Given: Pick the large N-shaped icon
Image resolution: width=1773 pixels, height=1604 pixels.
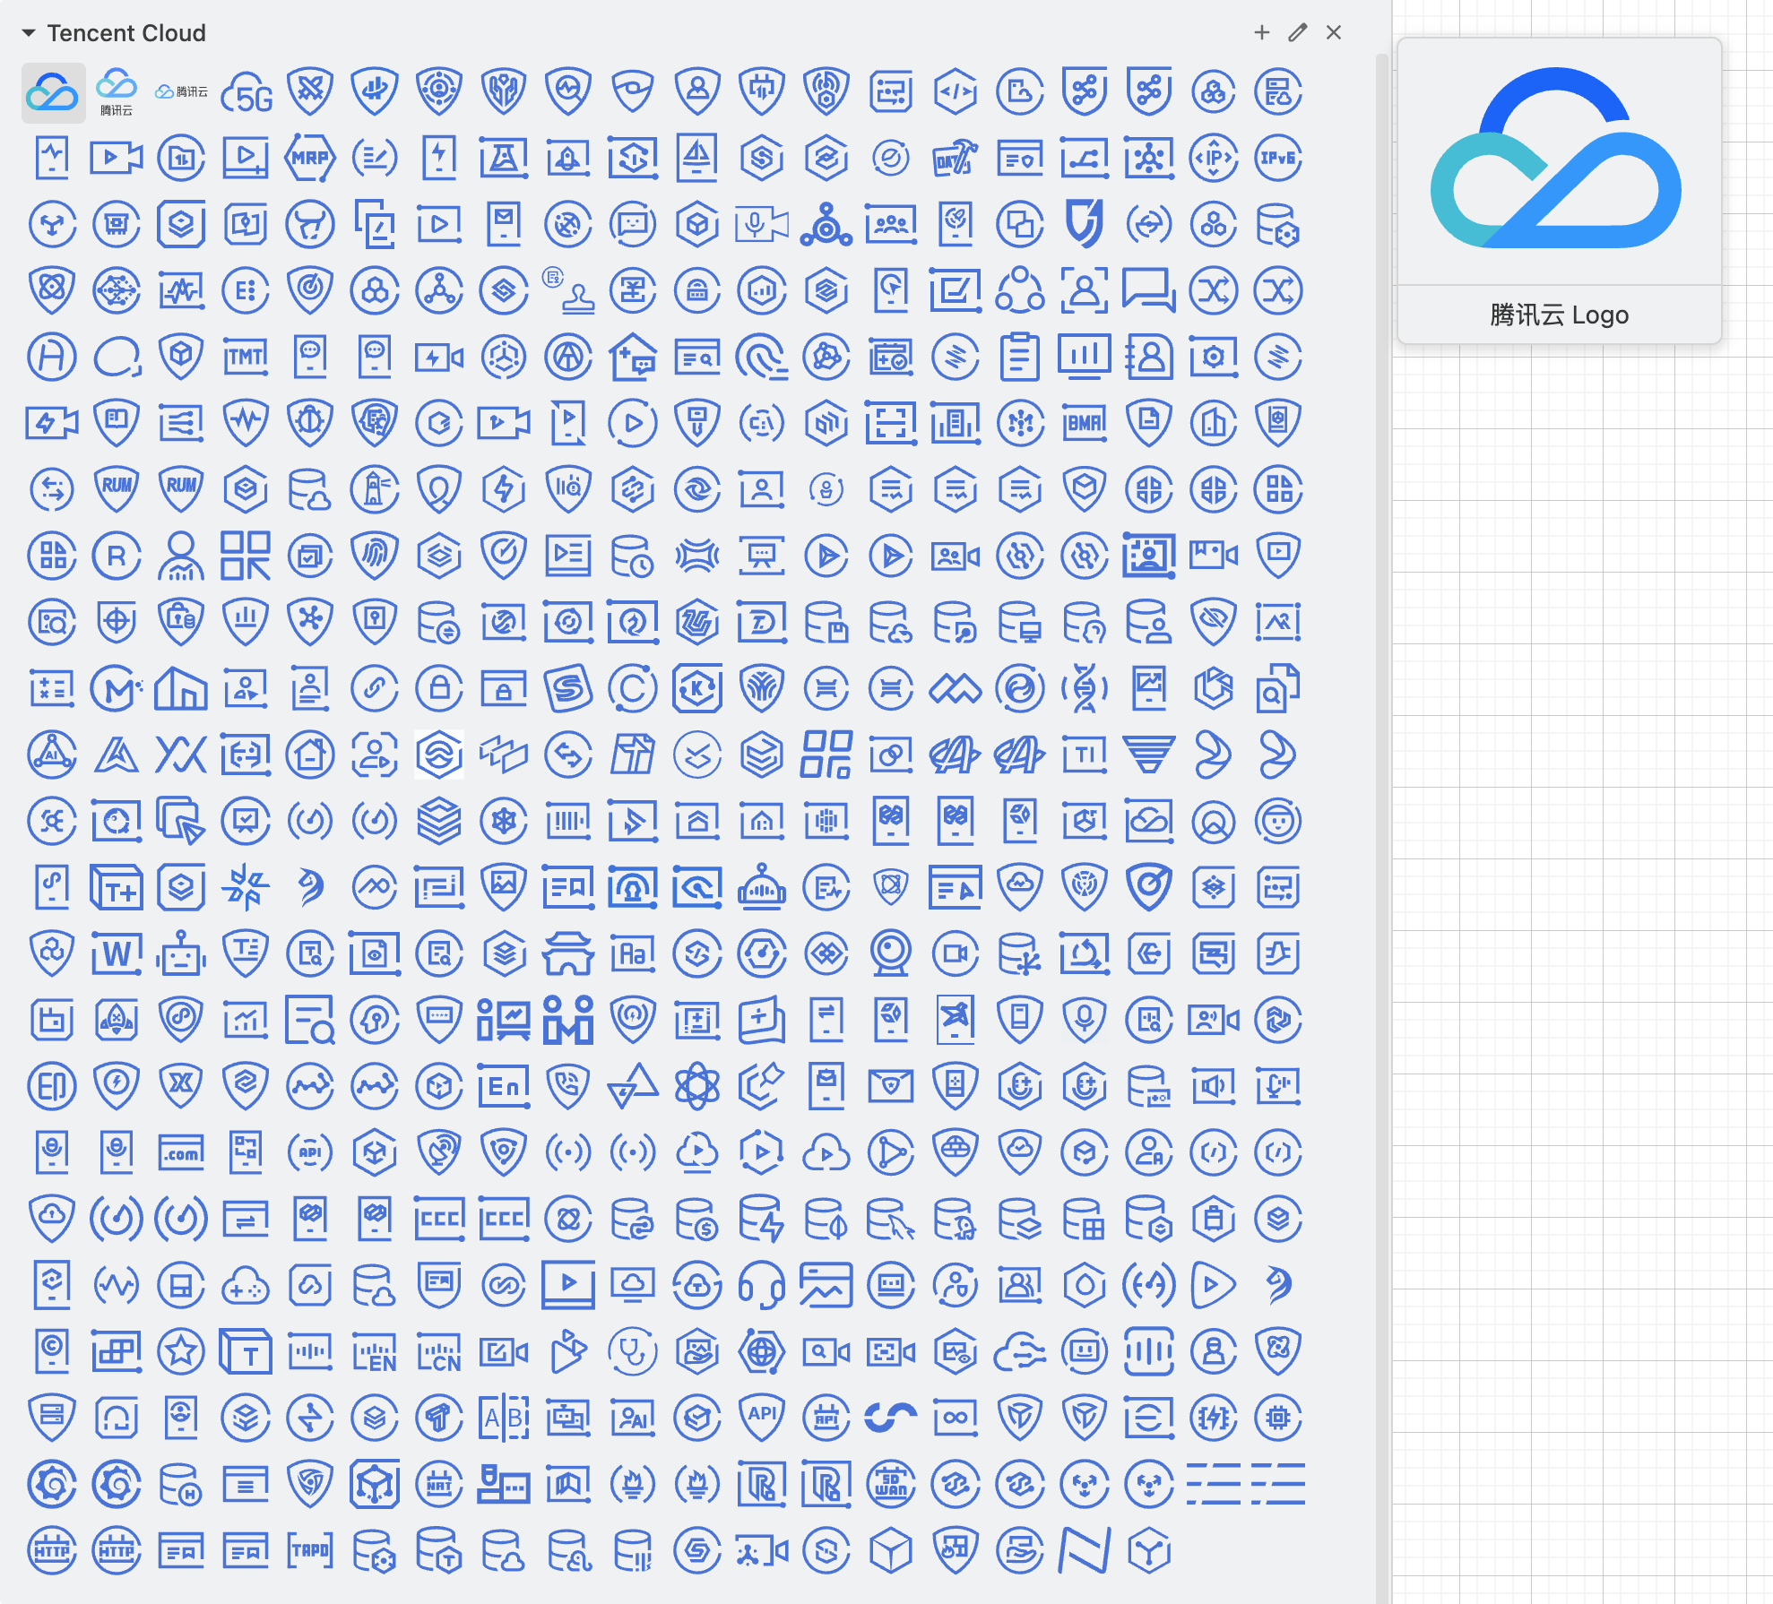Looking at the screenshot, I should pyautogui.click(x=1084, y=1550).
